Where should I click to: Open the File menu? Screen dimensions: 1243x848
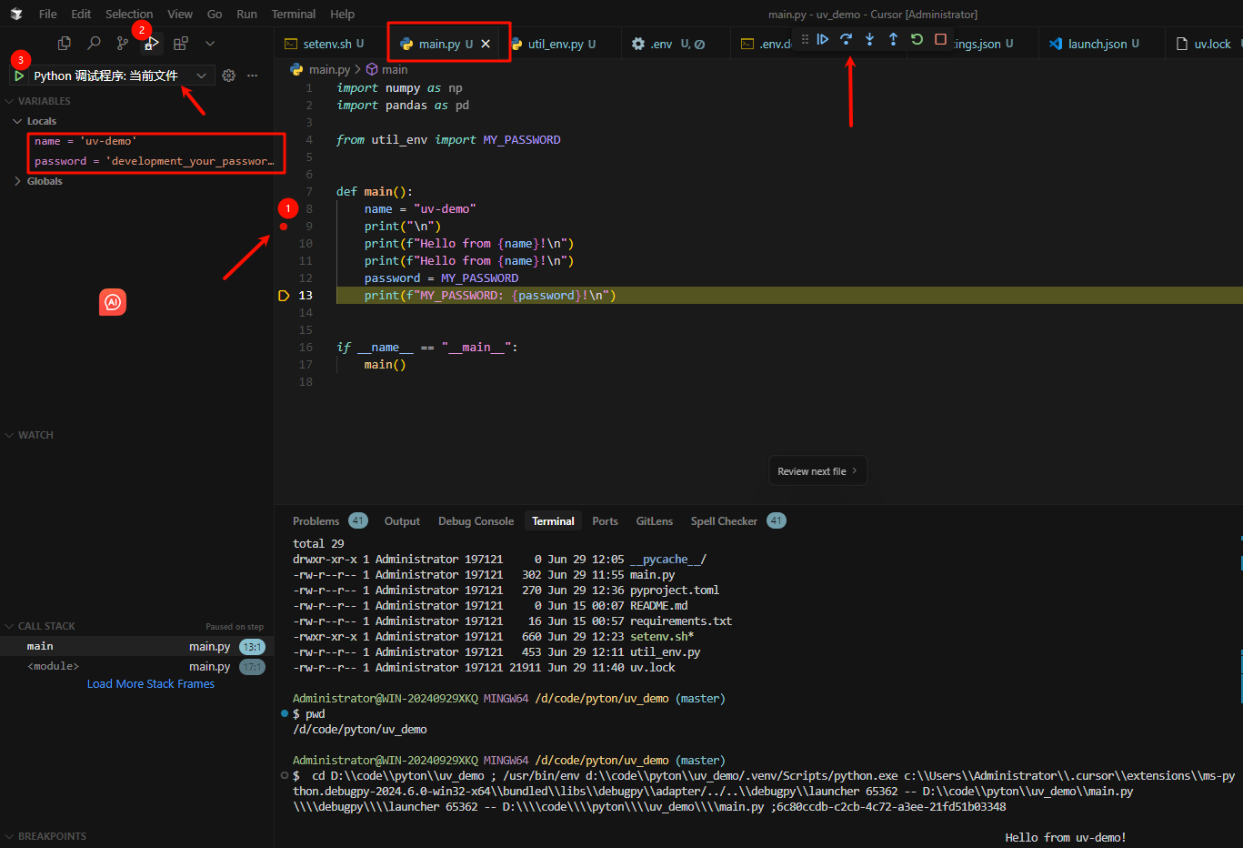48,14
